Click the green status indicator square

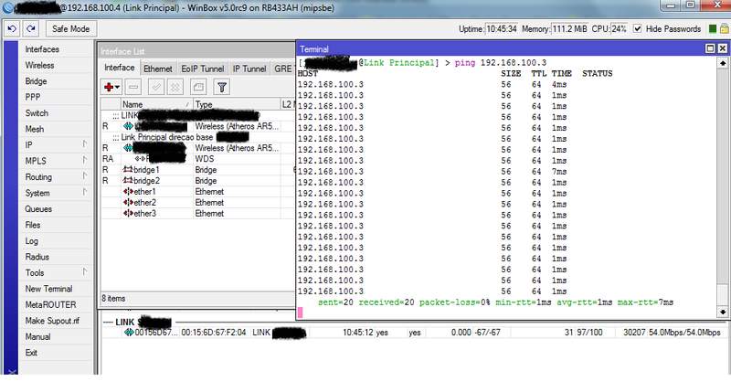click(x=713, y=29)
